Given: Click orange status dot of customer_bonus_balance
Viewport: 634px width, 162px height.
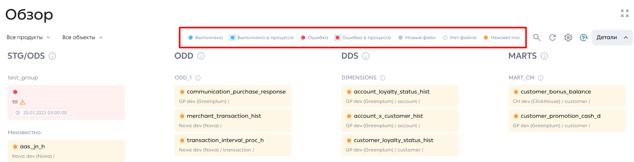Looking at the screenshot, I should [516, 92].
